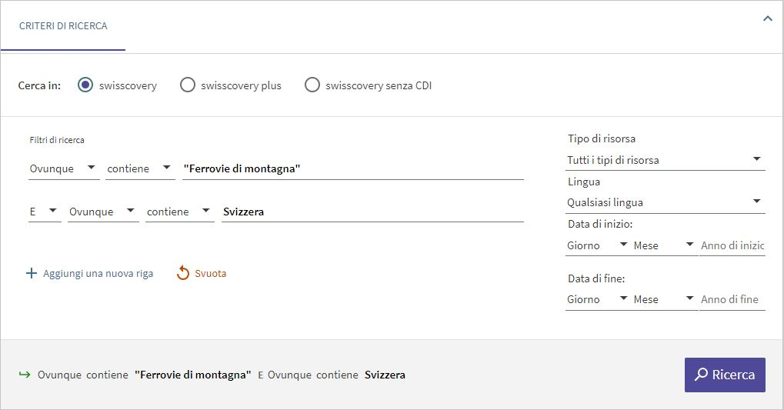Open the Lingua language dropdown
Viewport: 784px width, 410px height.
664,202
